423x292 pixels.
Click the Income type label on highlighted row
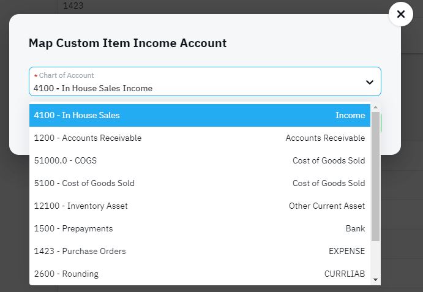click(x=350, y=115)
